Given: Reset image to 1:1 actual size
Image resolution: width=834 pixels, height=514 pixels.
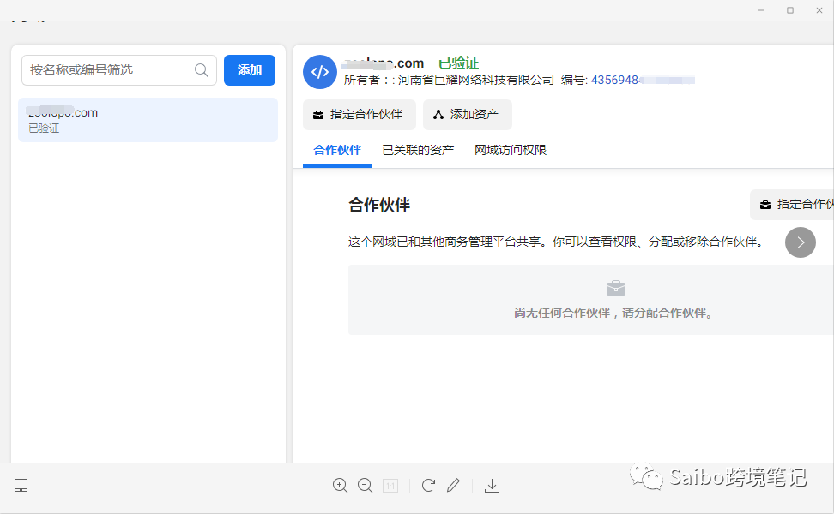Looking at the screenshot, I should [390, 486].
